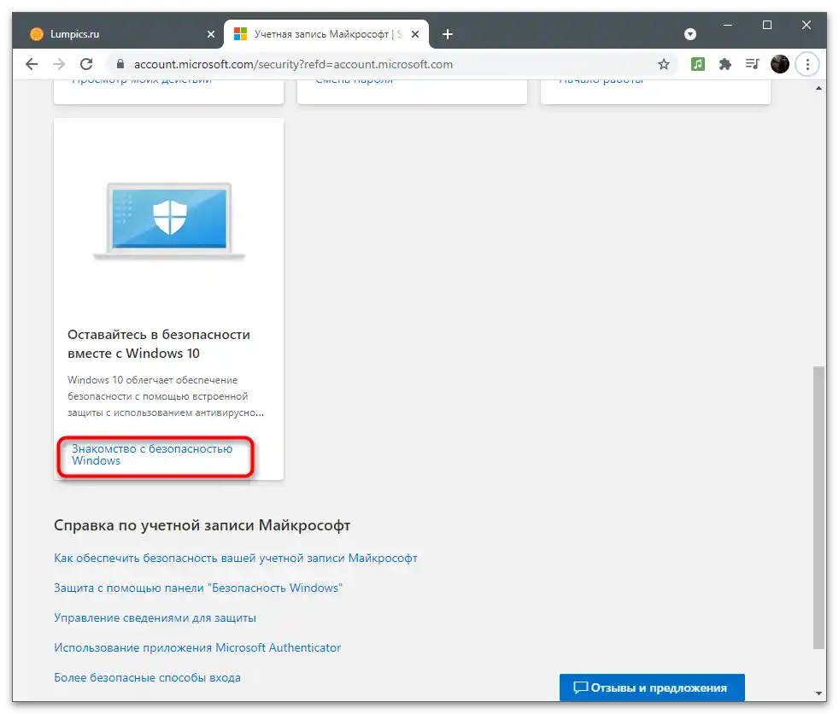Click the forward navigation arrow
Image resolution: width=839 pixels, height=714 pixels.
[59, 64]
